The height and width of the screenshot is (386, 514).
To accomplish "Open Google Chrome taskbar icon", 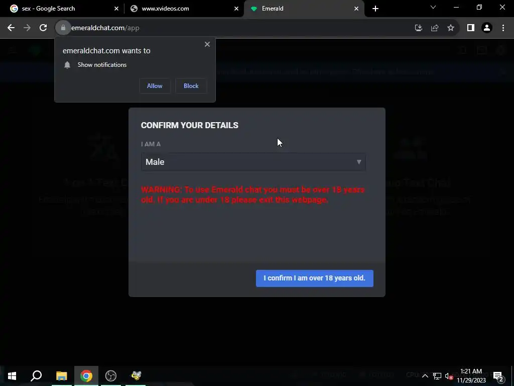I will pyautogui.click(x=86, y=376).
